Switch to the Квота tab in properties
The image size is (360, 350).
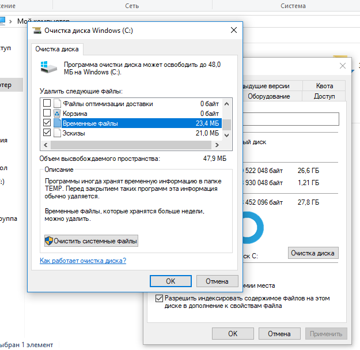click(x=324, y=86)
